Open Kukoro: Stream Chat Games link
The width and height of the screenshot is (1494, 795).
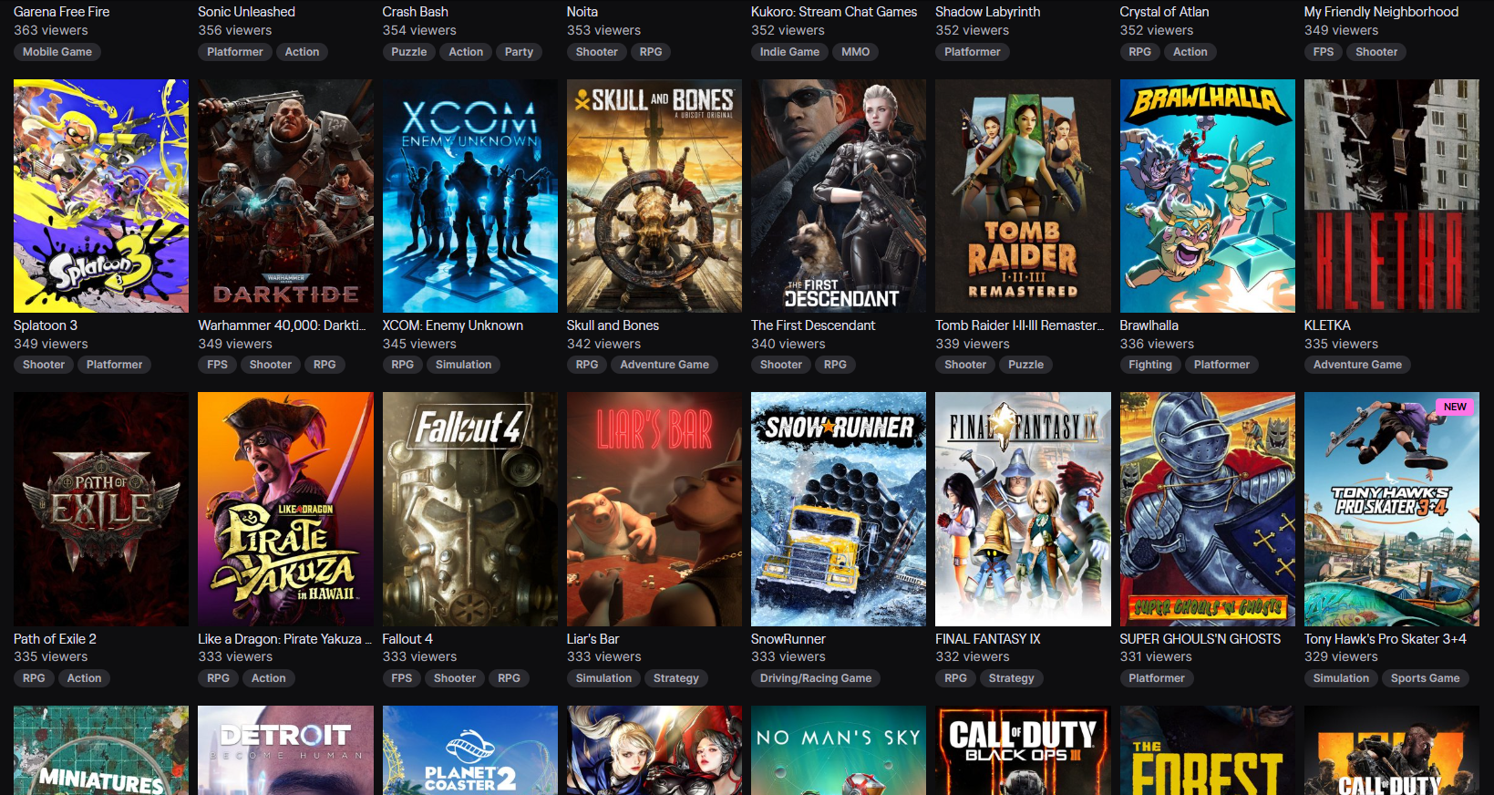tap(834, 12)
